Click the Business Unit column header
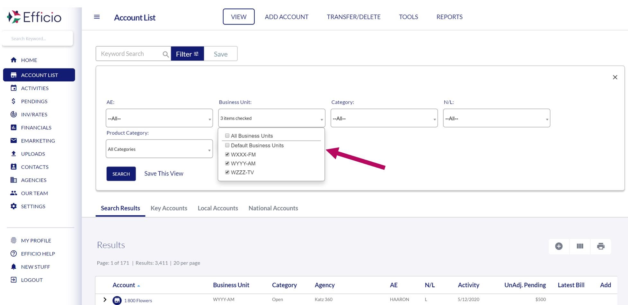 coord(231,285)
